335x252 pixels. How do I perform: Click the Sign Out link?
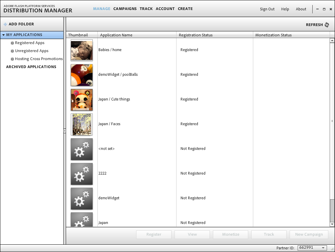coord(267,9)
